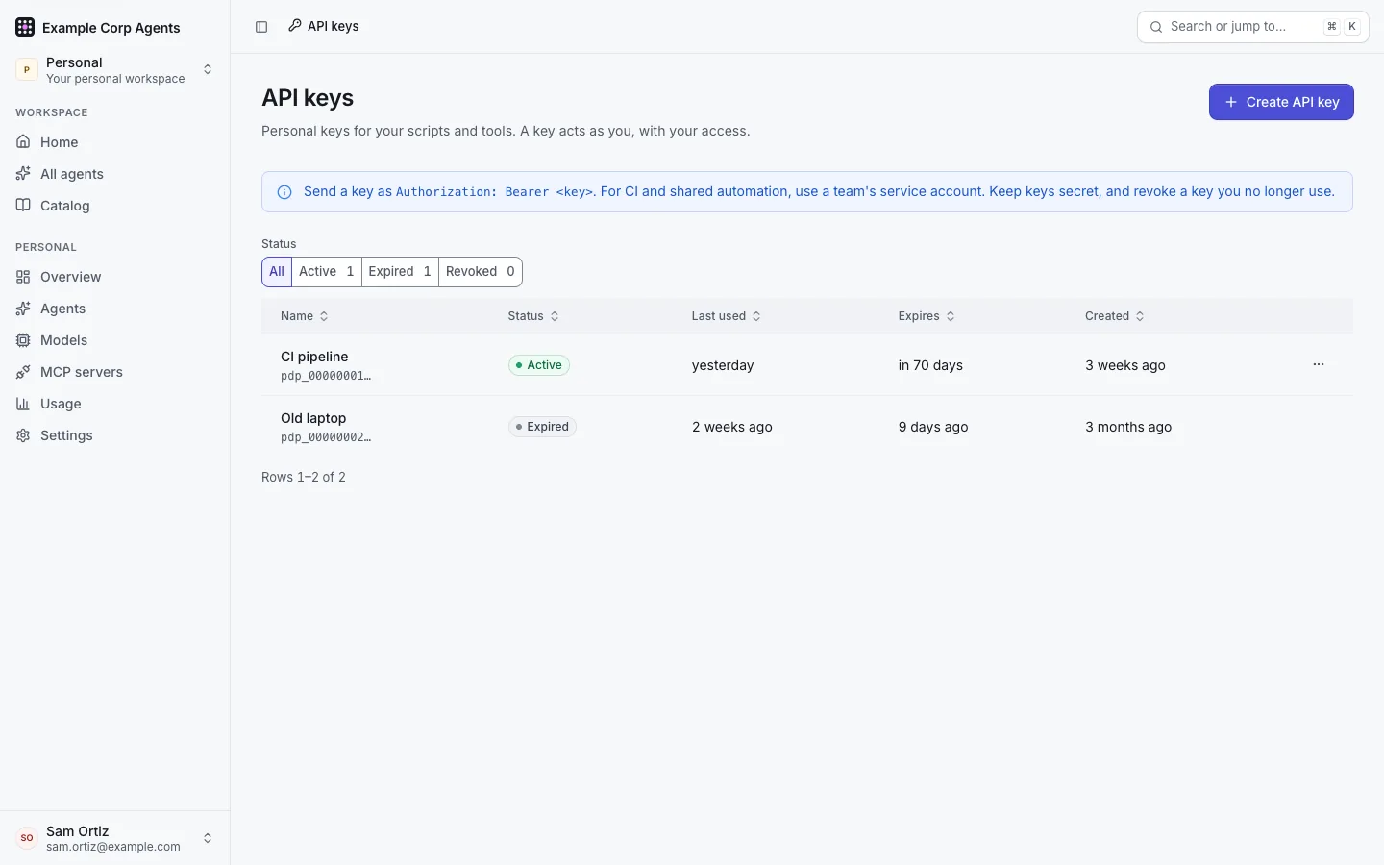This screenshot has height=865, width=1384.
Task: Click the CI pipeline key name
Action: [x=314, y=357]
